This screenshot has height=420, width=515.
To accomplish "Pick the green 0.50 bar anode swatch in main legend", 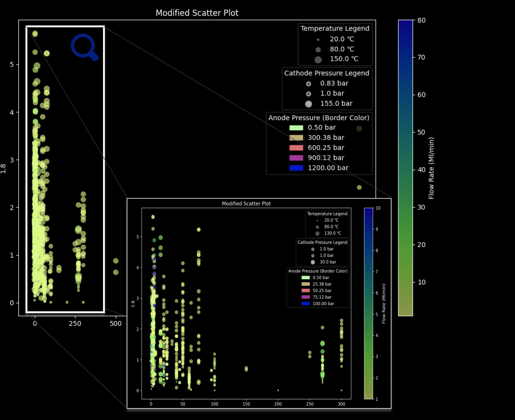I will coord(296,128).
